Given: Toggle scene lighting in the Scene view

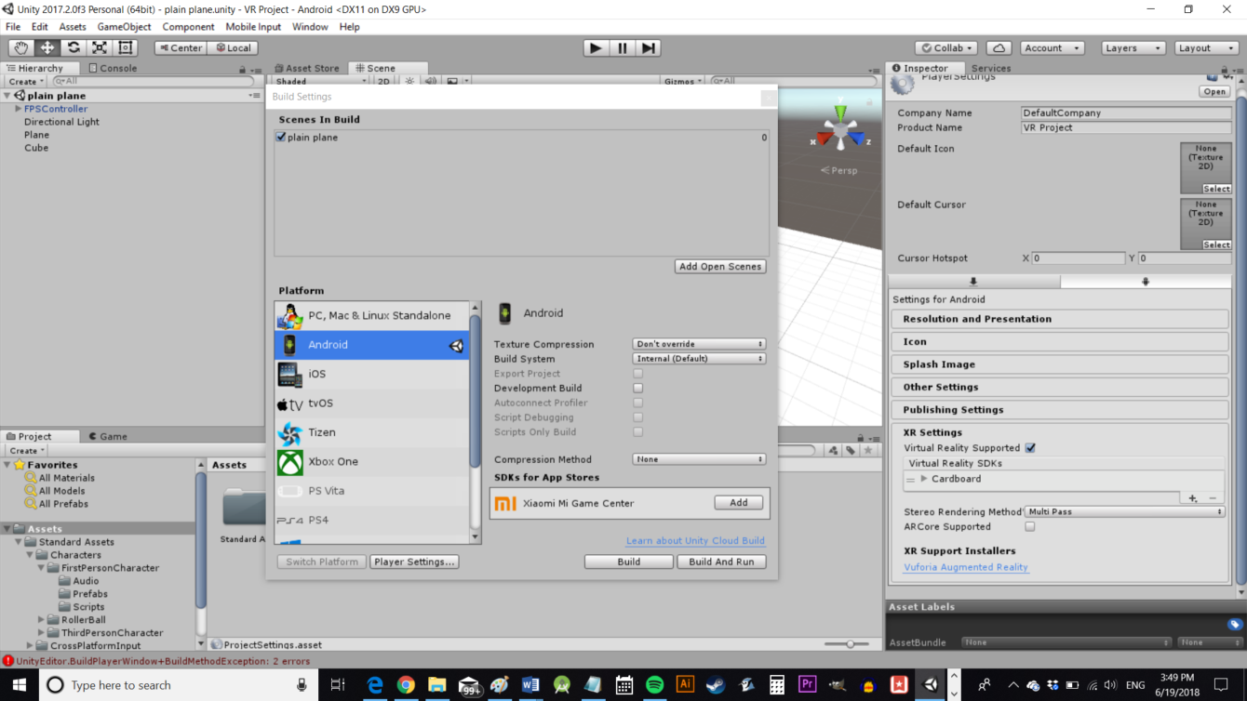Looking at the screenshot, I should tap(408, 81).
